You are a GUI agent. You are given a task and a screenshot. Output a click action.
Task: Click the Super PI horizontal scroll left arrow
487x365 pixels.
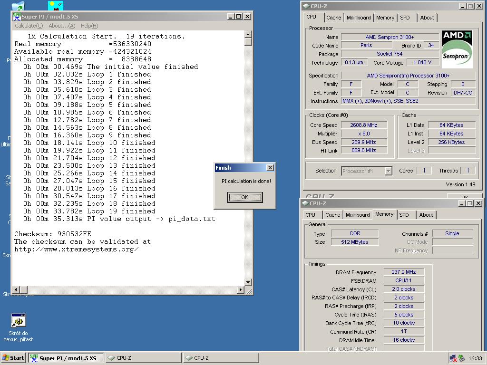(x=16, y=289)
